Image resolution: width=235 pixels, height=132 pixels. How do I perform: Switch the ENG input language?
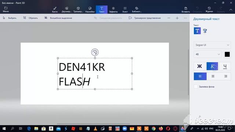pyautogui.click(x=211, y=129)
